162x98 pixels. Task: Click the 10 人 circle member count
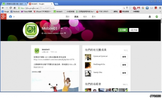[126, 50]
